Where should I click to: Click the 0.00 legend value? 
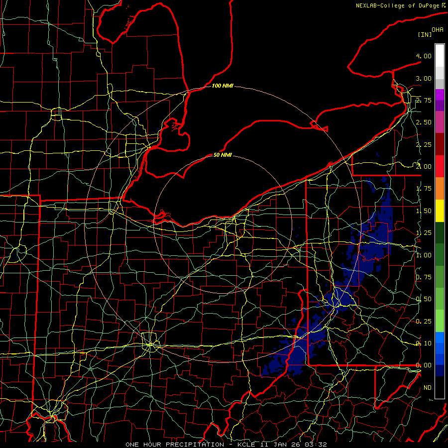pos(424,365)
